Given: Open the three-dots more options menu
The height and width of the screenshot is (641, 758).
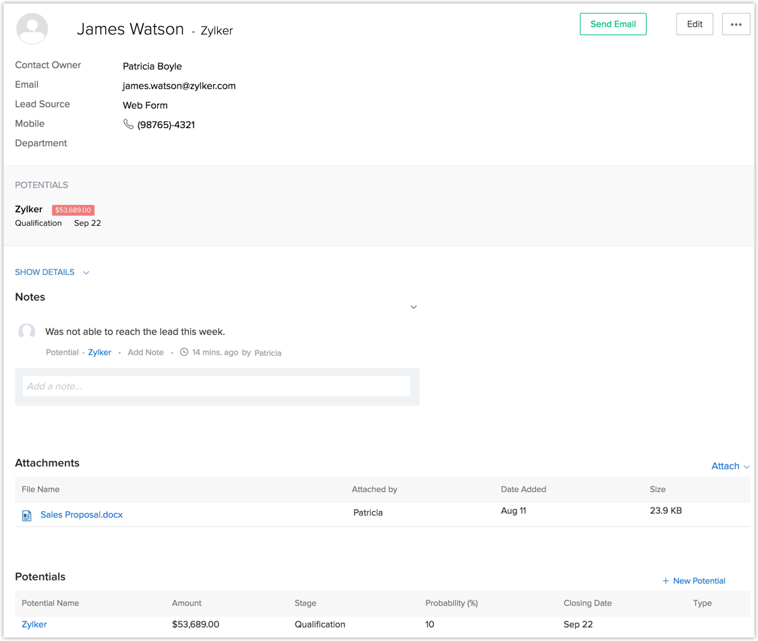Looking at the screenshot, I should (736, 24).
